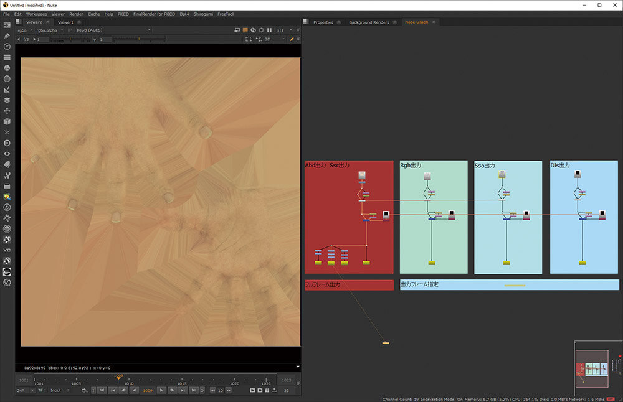Open the Shirogumi menu
Image resolution: width=623 pixels, height=402 pixels.
coord(203,14)
